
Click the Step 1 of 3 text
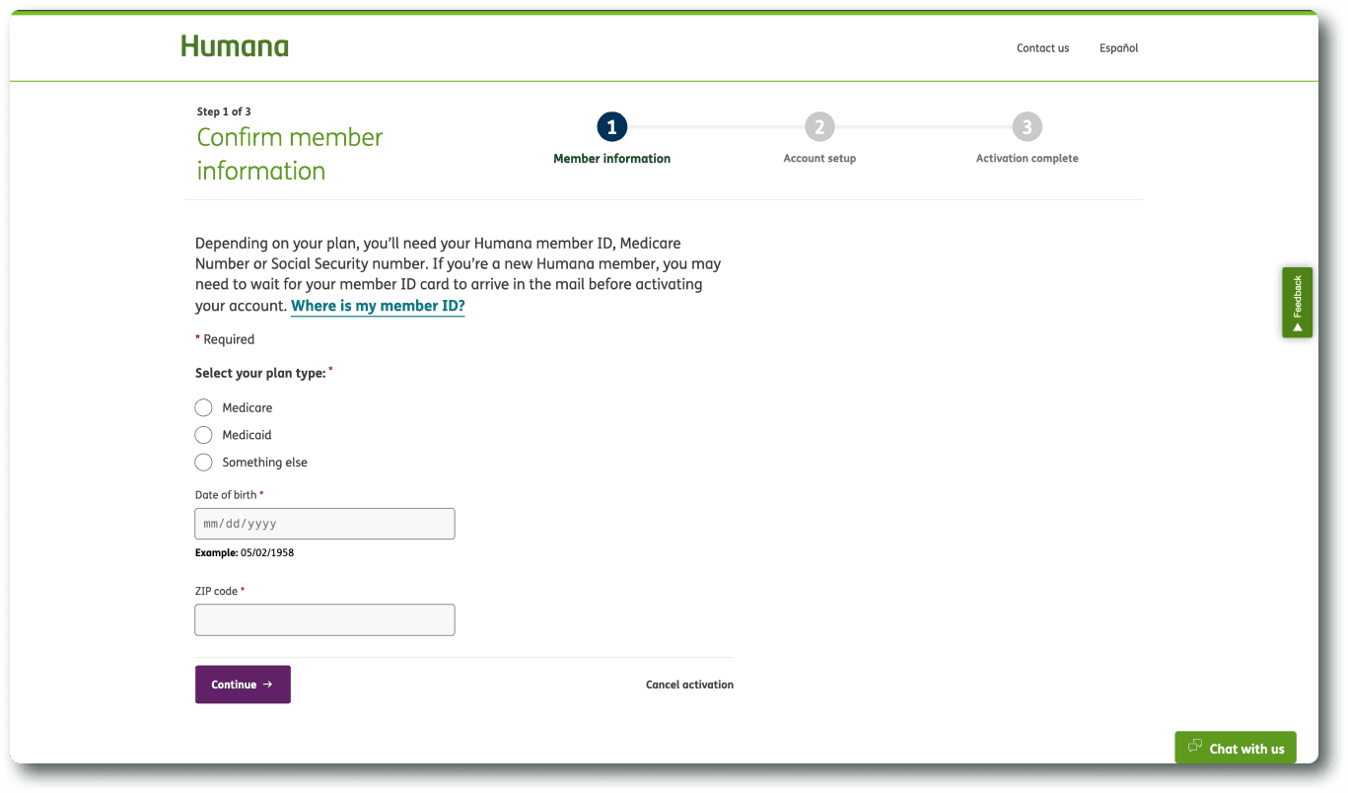224,112
